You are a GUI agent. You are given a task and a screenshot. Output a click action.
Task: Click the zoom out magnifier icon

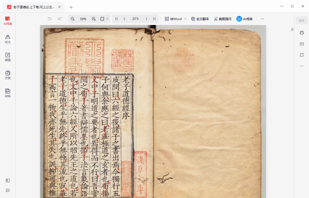(x=73, y=19)
